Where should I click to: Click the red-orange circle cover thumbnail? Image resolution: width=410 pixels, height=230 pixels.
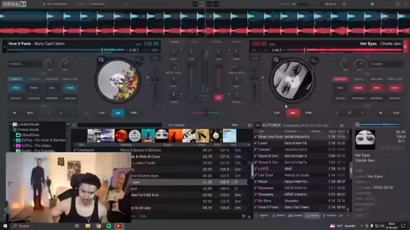(121, 135)
